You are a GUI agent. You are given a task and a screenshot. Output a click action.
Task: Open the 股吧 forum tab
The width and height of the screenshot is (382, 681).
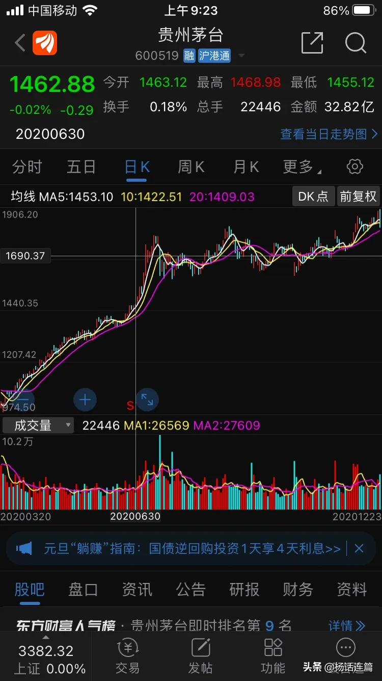pos(30,590)
